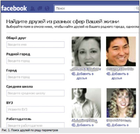The width and height of the screenshot is (140, 134).
Task: Click add-friend icon under top-left photo
Action: click(x=73, y=74)
